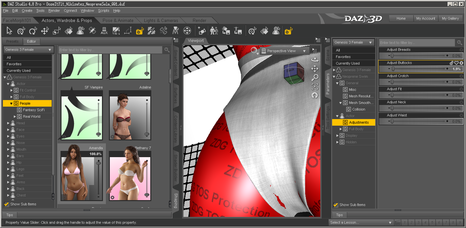This screenshot has height=228, width=466.
Task: Click the Adjust Breasts slider handle
Action: (x=392, y=56)
